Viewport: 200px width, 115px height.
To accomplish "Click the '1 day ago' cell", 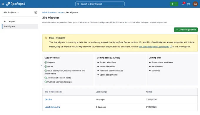I will pos(100,99).
